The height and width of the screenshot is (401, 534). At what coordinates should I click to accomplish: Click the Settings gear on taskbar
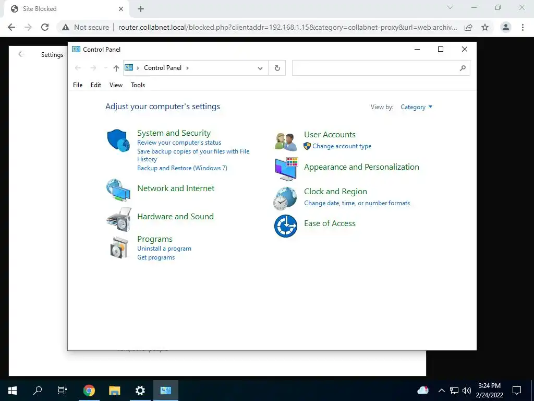140,391
